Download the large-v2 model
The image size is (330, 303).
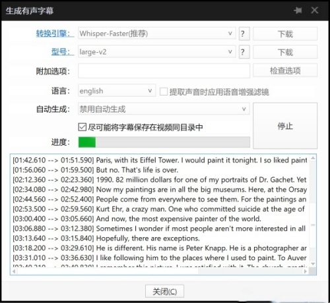point(285,52)
